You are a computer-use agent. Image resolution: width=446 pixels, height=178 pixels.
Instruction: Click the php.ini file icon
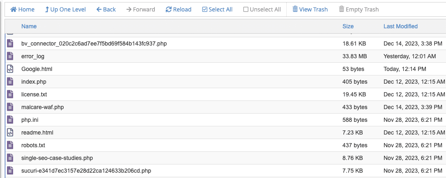10,120
